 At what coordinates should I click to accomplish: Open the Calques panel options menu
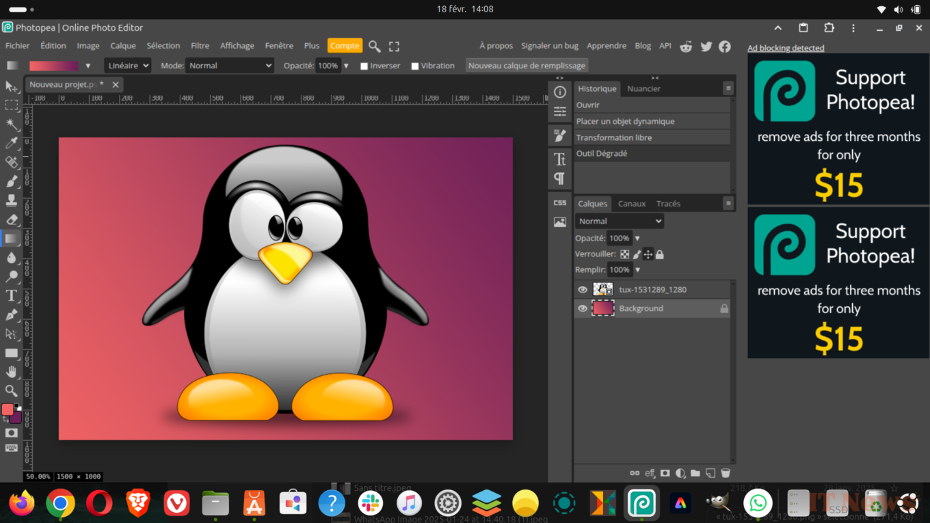[x=728, y=203]
